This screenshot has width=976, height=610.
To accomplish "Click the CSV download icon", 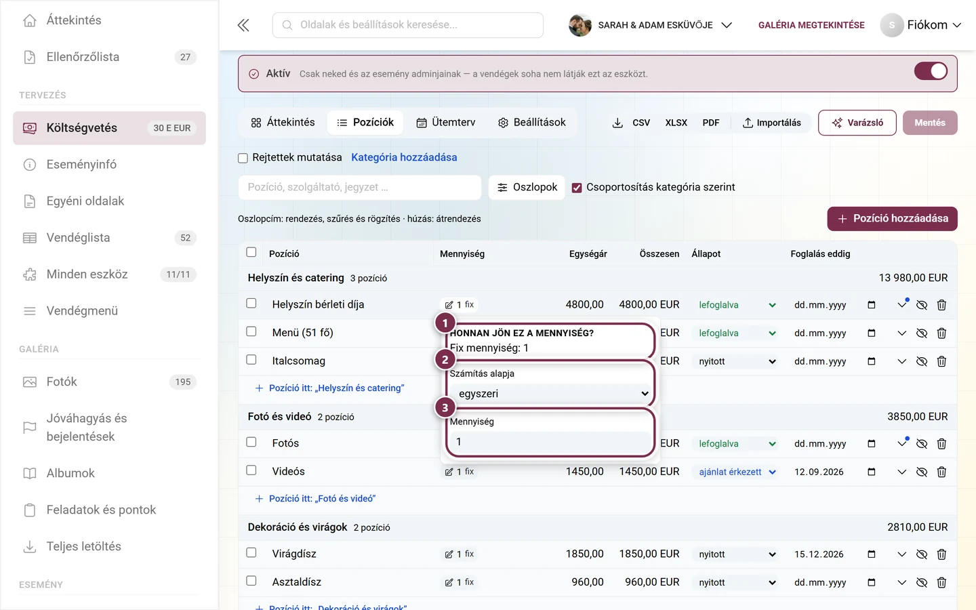I will tap(617, 123).
